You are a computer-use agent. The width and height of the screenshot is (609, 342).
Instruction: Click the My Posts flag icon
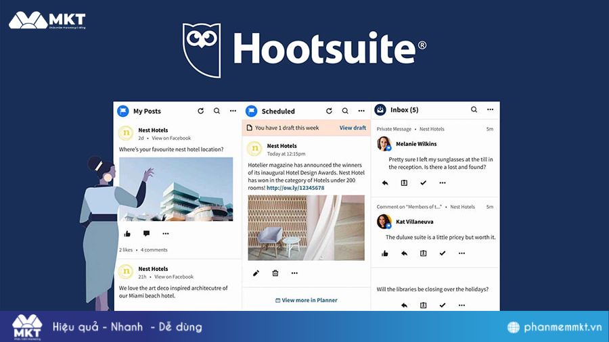(123, 111)
